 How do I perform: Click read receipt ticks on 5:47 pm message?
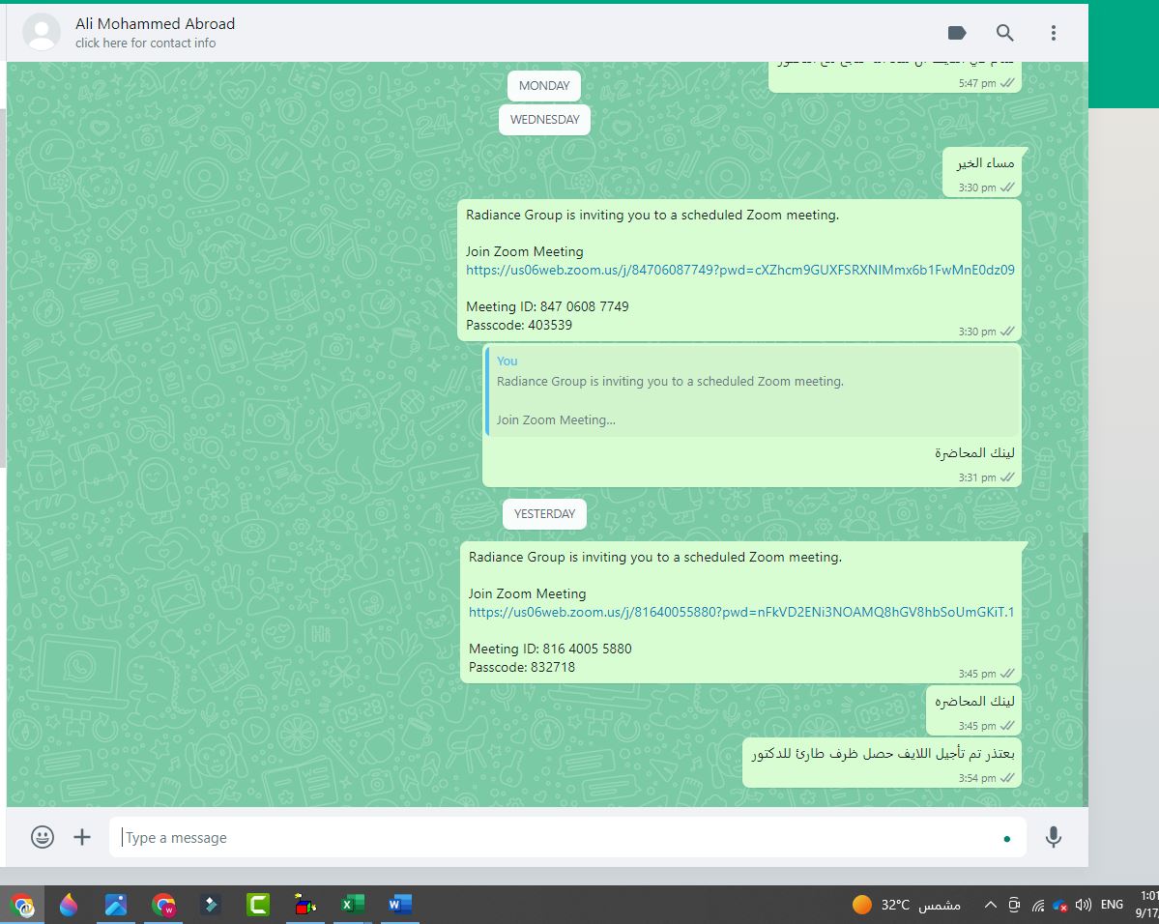1007,83
